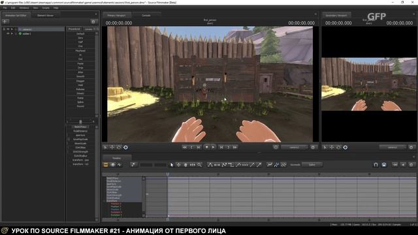This screenshot has width=418, height=235.
Task: Select the graph editor move keys tool
Action: [178, 165]
